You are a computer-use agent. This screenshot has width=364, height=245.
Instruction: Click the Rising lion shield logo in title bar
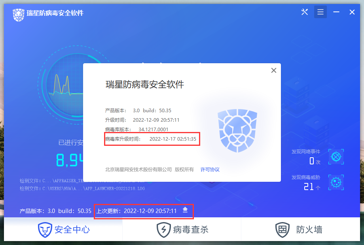19,15
